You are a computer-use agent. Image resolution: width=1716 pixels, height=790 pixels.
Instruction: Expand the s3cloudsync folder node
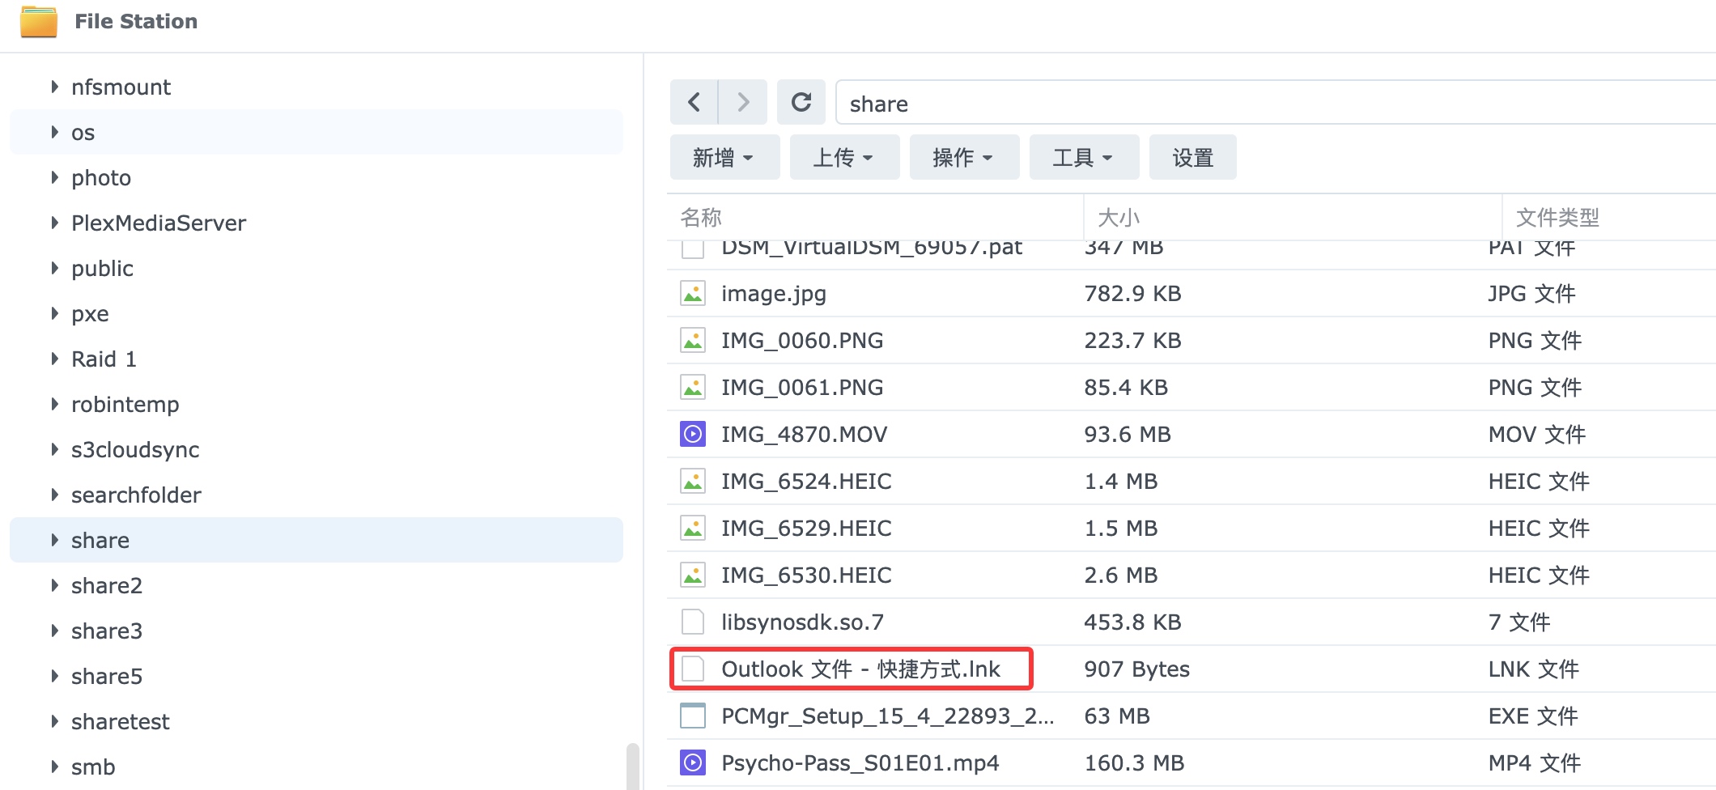[x=54, y=449]
